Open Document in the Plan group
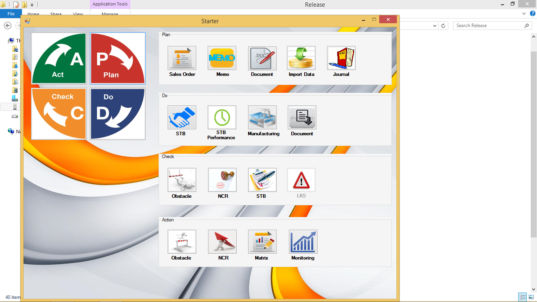Image resolution: width=537 pixels, height=302 pixels. [x=262, y=58]
